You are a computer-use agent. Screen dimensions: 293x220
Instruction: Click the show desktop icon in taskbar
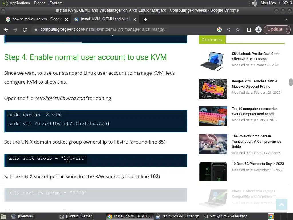(x=3, y=217)
